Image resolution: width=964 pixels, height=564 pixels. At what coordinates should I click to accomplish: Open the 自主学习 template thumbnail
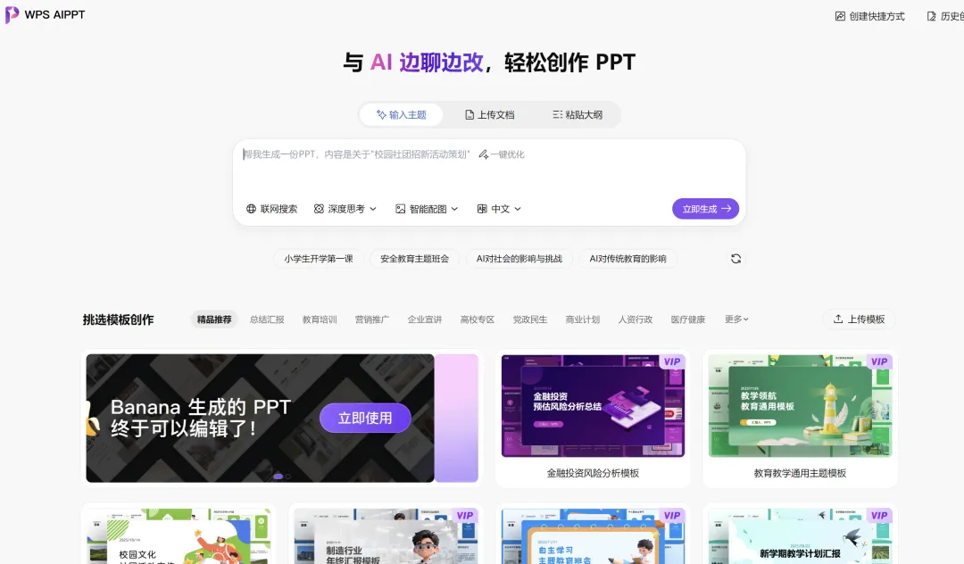(594, 535)
